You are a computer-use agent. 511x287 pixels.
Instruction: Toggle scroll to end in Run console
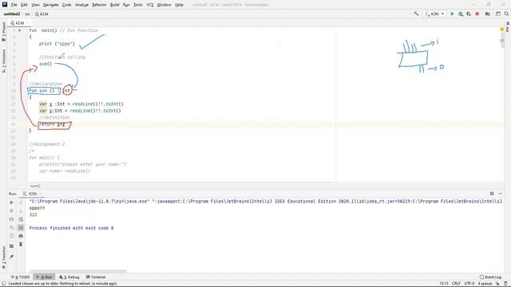(21, 227)
